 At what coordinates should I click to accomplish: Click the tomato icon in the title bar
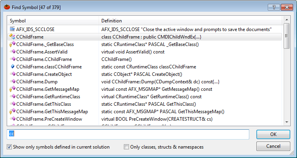point(7,7)
